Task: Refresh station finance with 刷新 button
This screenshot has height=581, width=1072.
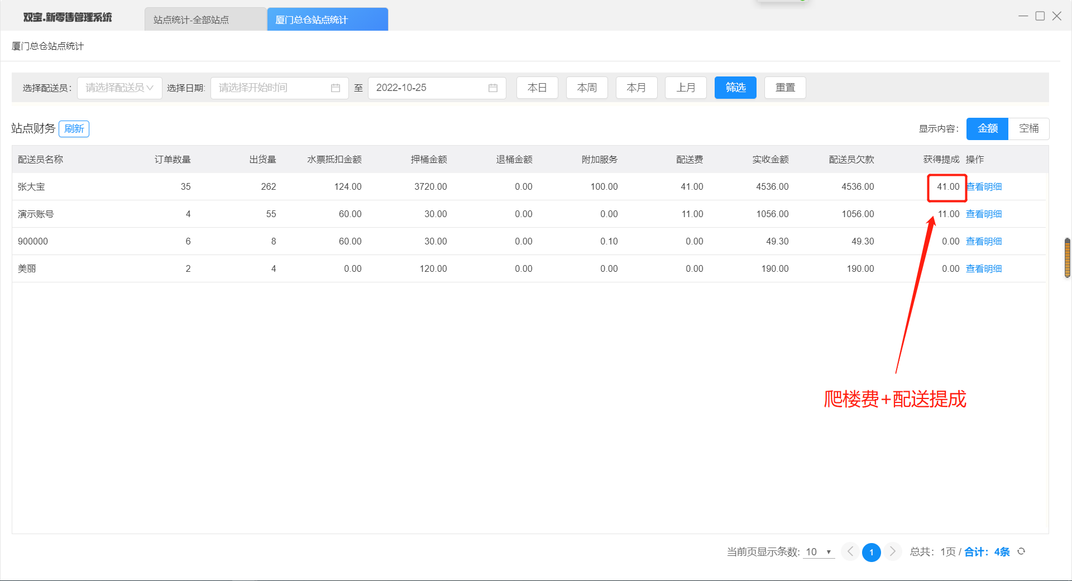Action: click(74, 129)
